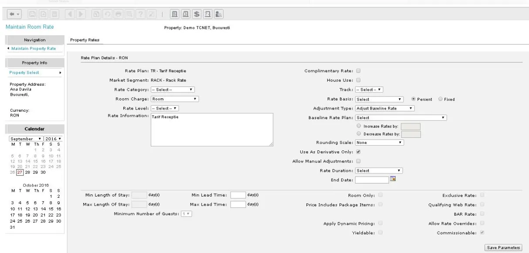Screen dimensions: 529x253
Task: Enable Allow Manual Adjustments checkbox
Action: [x=358, y=161]
